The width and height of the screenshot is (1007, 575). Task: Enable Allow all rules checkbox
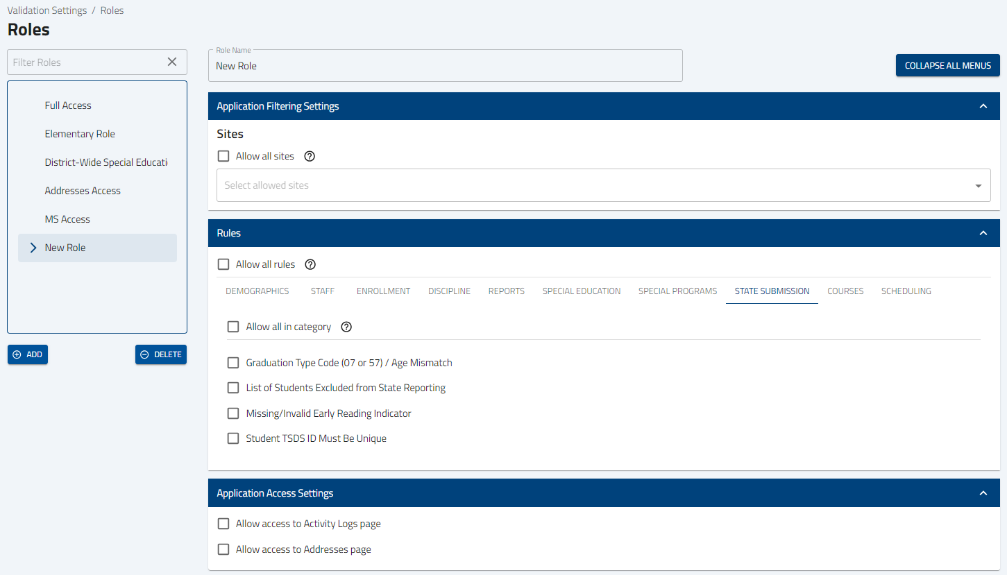click(223, 264)
